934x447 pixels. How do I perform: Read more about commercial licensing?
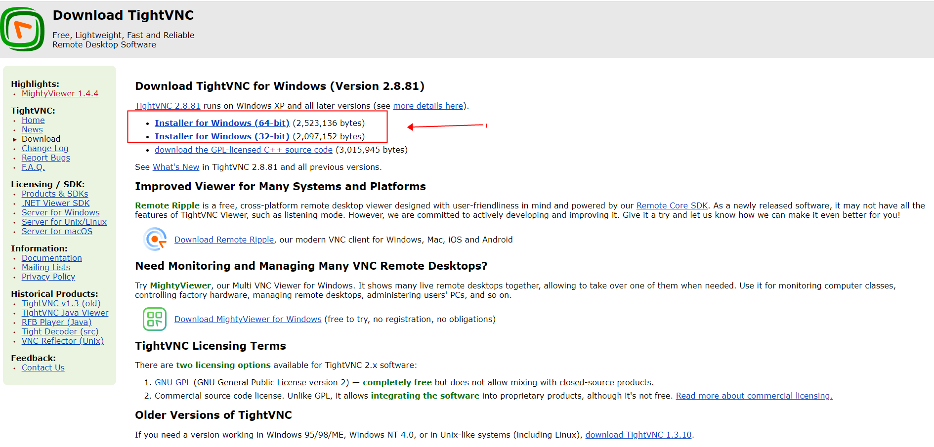tap(754, 396)
